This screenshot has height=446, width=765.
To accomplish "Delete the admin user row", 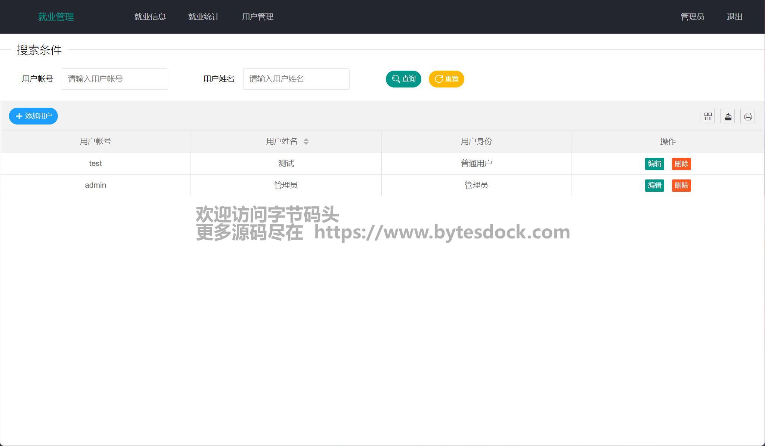I will [x=681, y=185].
